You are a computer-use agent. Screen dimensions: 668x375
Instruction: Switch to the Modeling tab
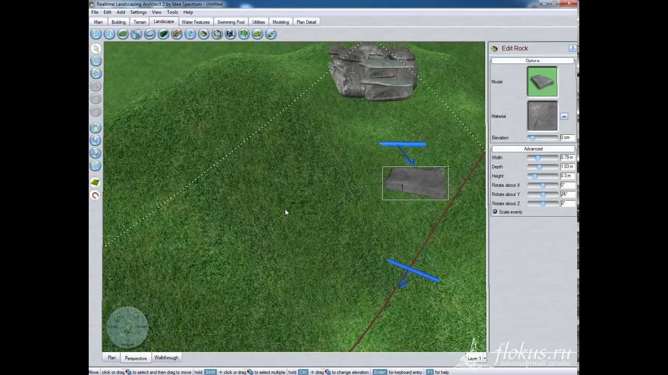coord(281,22)
